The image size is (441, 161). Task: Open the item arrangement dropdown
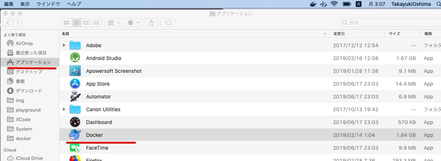(x=113, y=23)
